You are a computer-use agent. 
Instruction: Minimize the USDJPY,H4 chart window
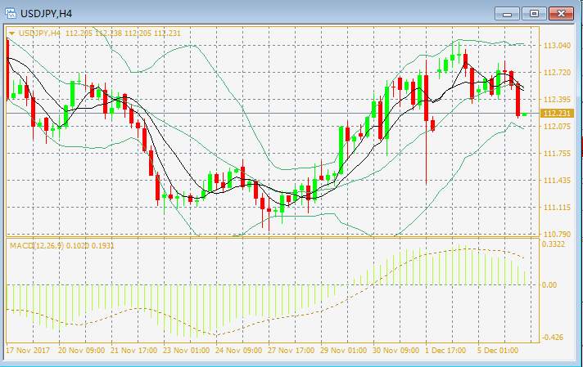[x=507, y=14]
